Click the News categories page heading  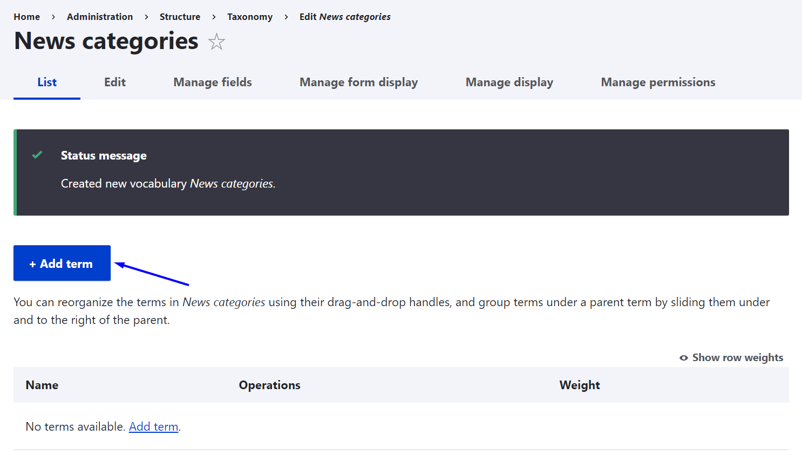pyautogui.click(x=106, y=41)
